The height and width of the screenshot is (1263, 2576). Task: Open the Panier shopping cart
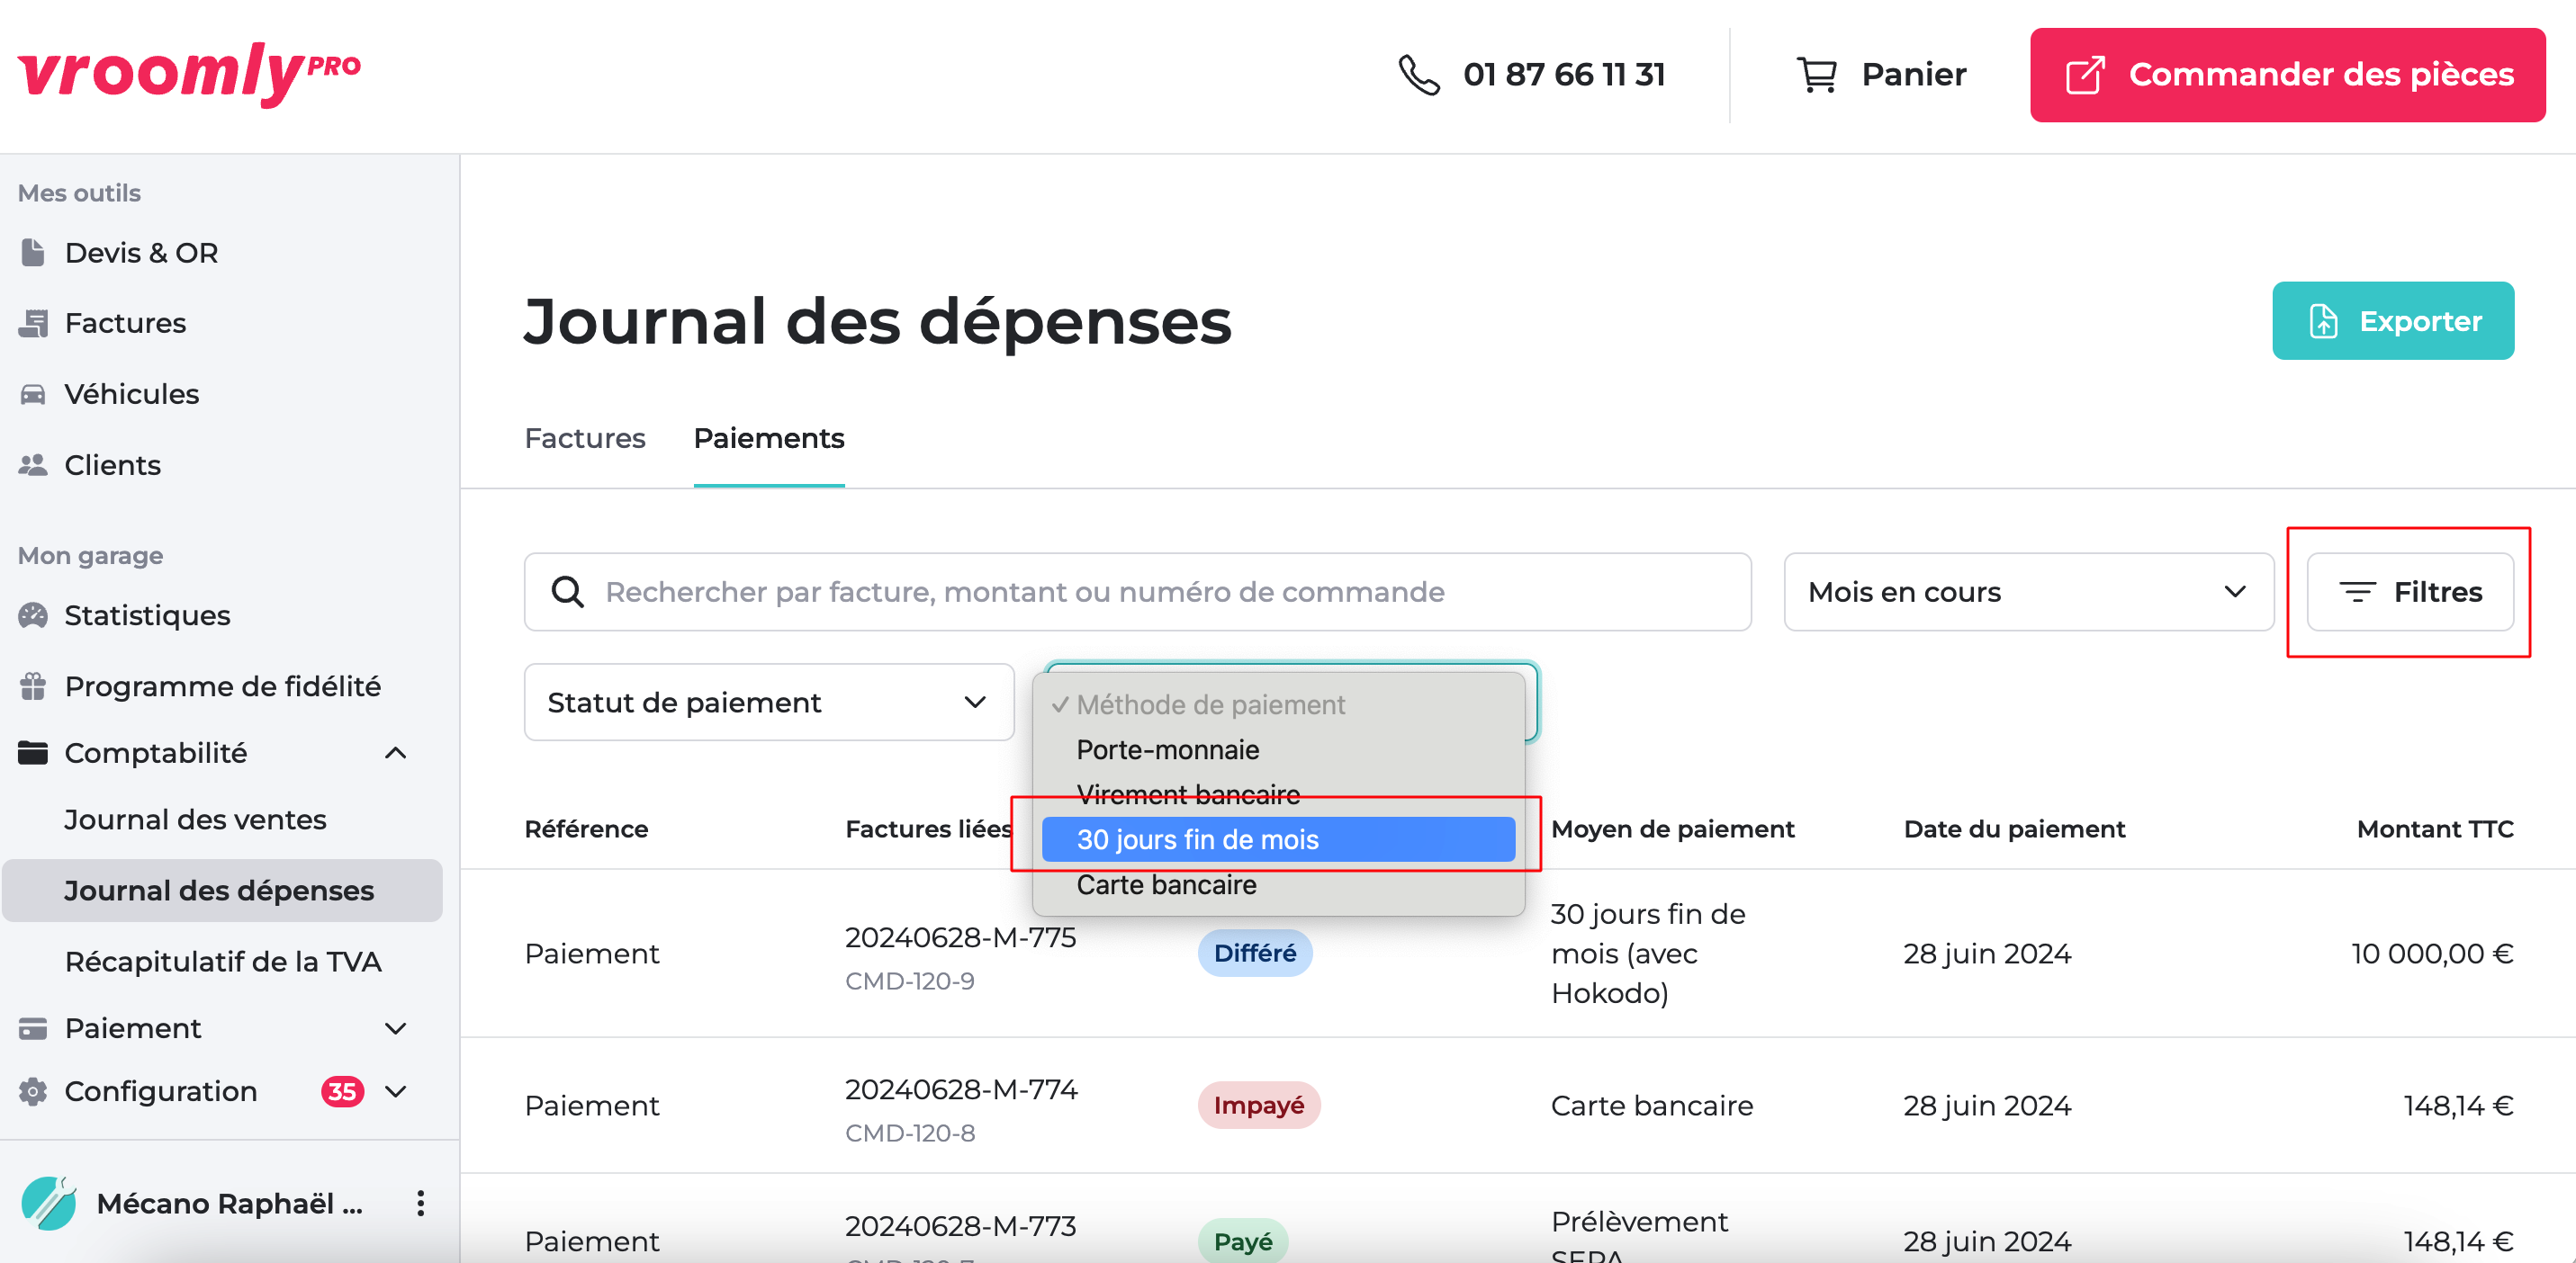[x=1881, y=75]
